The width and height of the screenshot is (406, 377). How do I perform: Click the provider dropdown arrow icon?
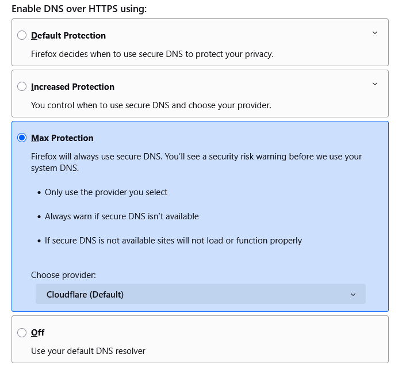(x=353, y=295)
